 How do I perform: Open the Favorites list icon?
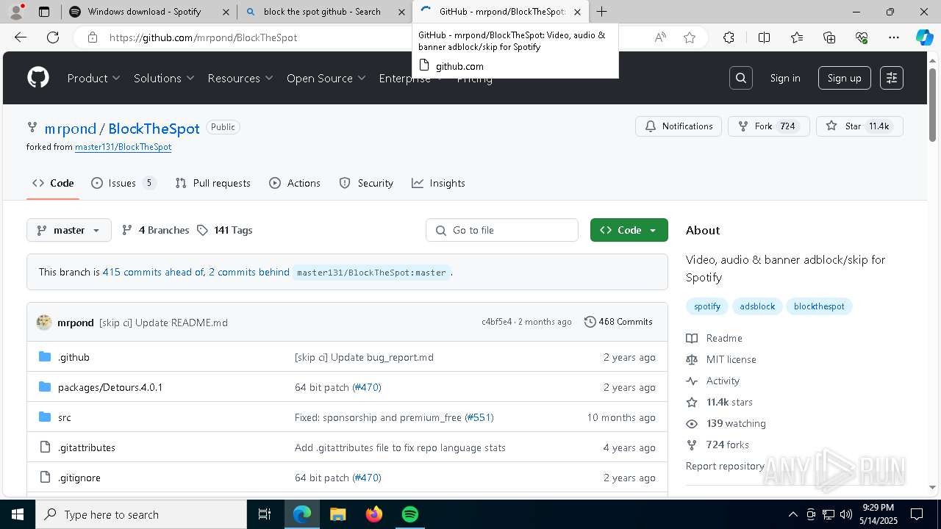pos(797,37)
